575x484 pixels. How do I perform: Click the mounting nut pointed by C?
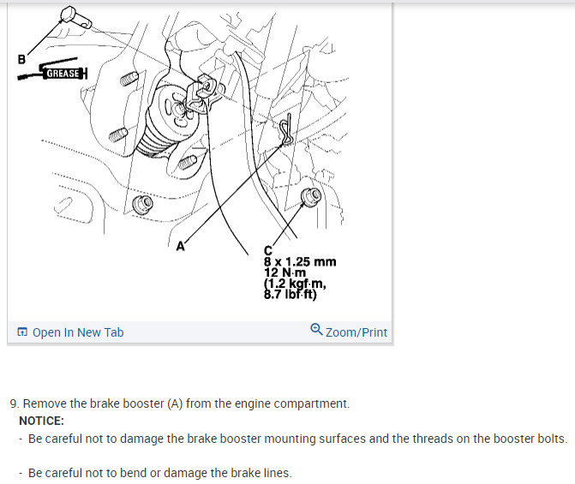click(311, 196)
